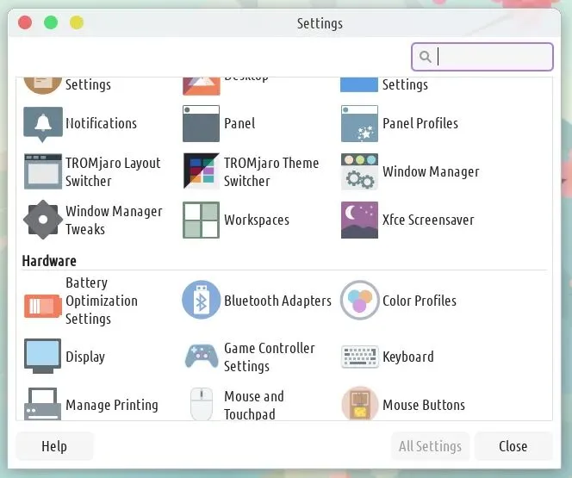The height and width of the screenshot is (478, 572).
Task: Click the search magnifier icon
Action: (x=425, y=57)
